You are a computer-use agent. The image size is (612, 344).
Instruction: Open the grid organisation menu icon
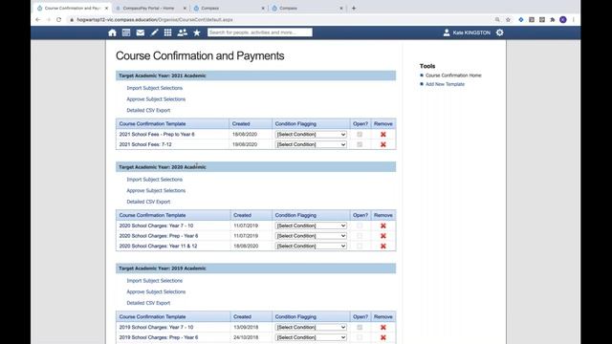click(x=168, y=32)
